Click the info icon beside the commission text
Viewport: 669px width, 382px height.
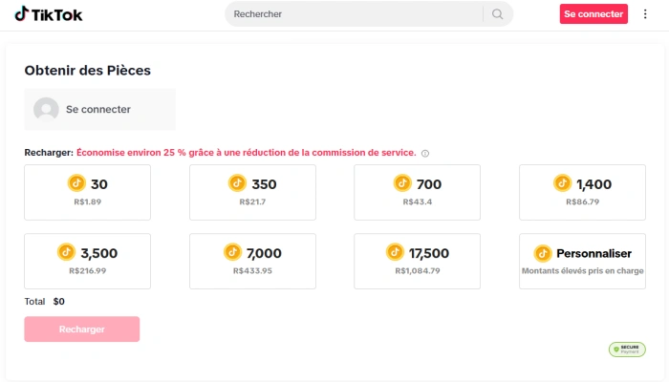tap(425, 153)
